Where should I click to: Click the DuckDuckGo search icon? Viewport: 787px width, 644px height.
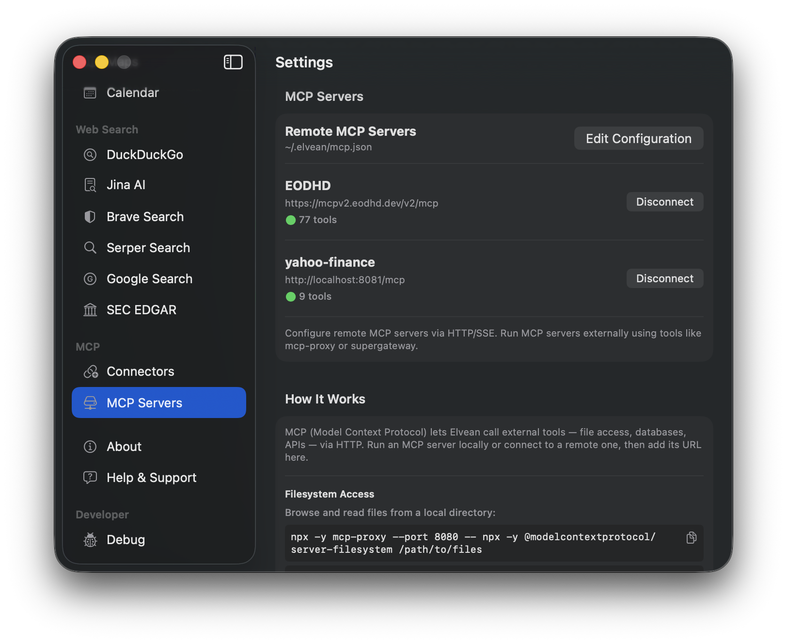coord(90,155)
